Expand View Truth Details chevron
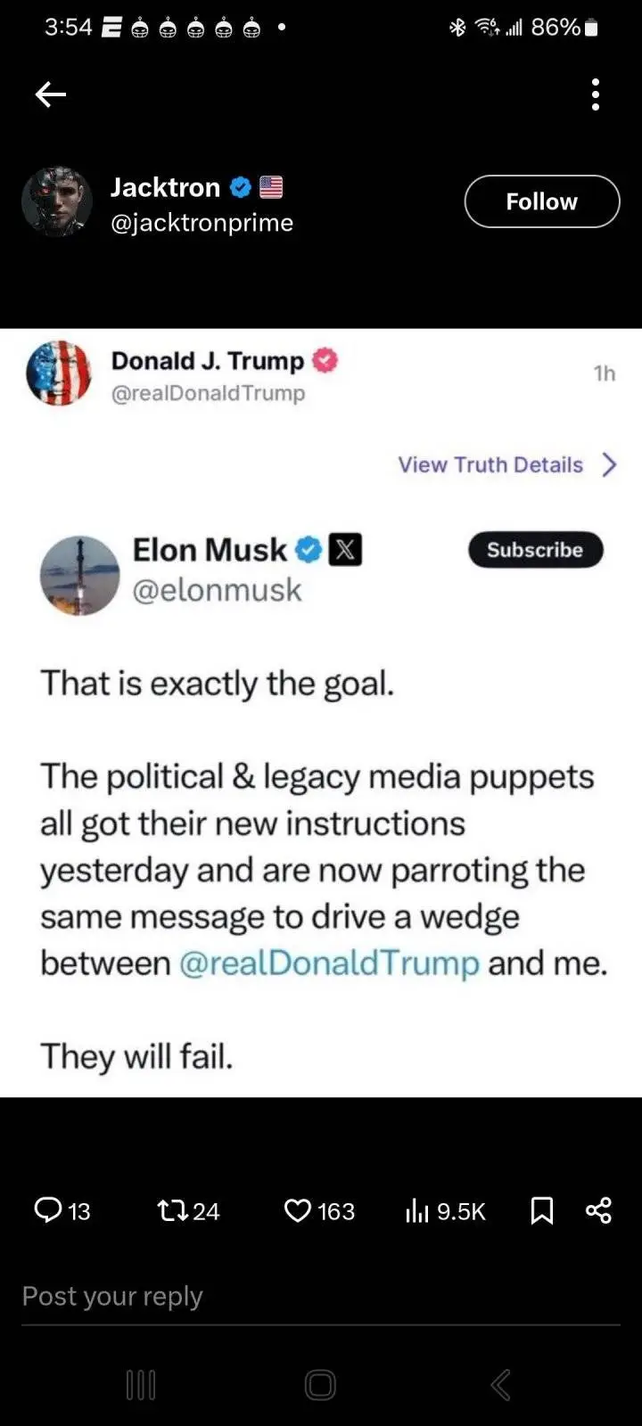 (x=609, y=464)
